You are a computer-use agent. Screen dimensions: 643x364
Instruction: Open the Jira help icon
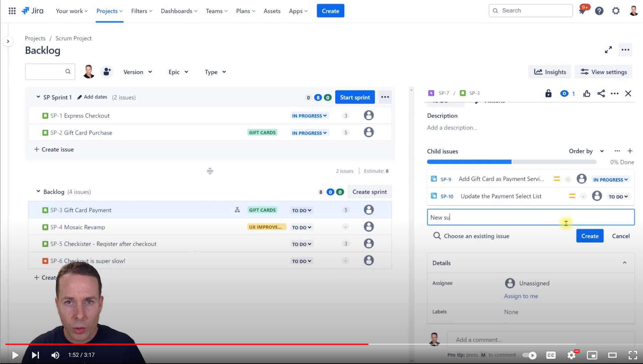click(599, 11)
